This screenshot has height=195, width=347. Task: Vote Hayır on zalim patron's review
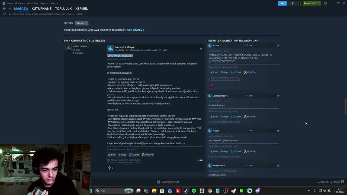pyautogui.click(x=122, y=155)
